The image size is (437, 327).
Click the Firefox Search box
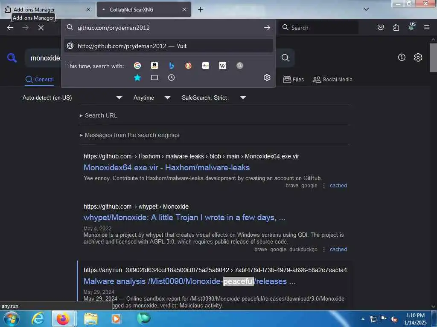pyautogui.click(x=318, y=28)
